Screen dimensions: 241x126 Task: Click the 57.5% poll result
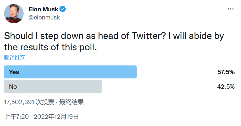(226, 72)
